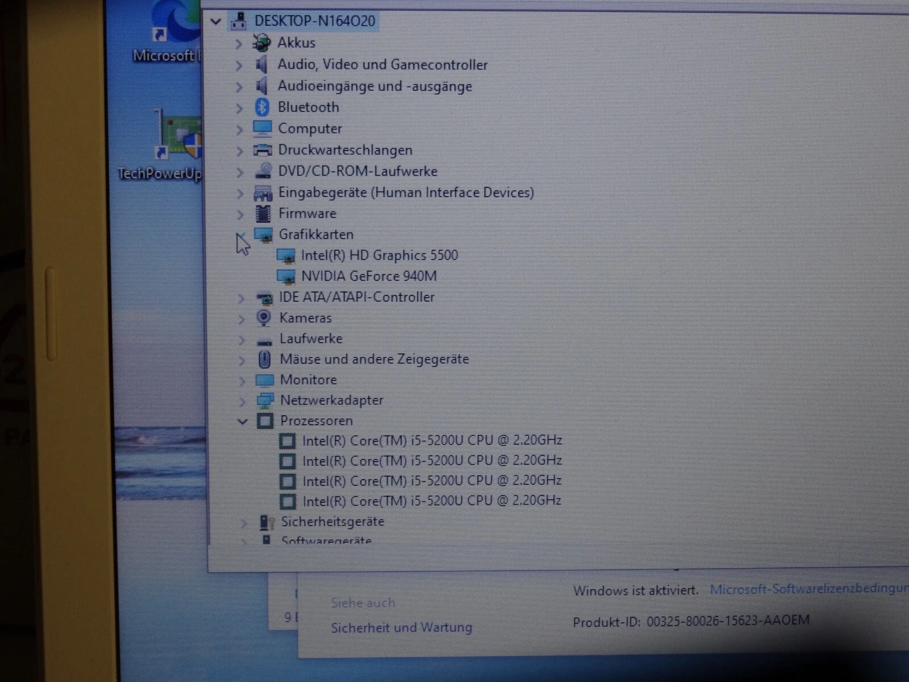
Task: Click the Eingabegeräte HID icon
Action: 263,193
